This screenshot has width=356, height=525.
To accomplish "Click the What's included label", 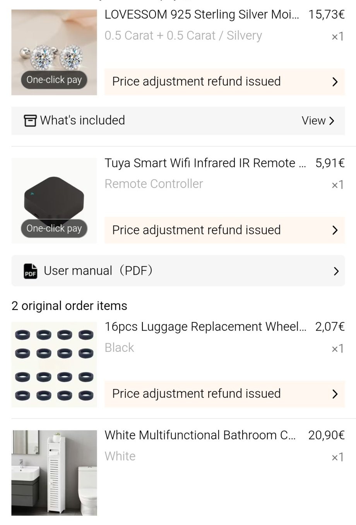I will (x=82, y=120).
